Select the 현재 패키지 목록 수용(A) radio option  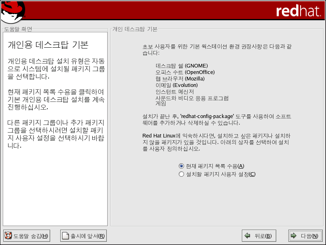(181, 166)
